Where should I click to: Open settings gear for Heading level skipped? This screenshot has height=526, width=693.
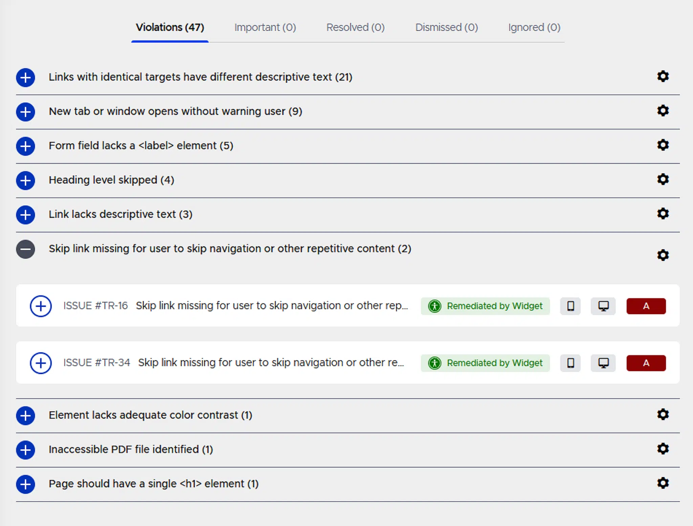663,180
